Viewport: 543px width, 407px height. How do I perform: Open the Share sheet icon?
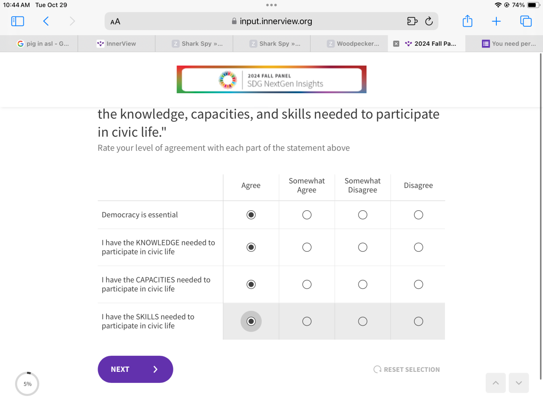pyautogui.click(x=467, y=21)
